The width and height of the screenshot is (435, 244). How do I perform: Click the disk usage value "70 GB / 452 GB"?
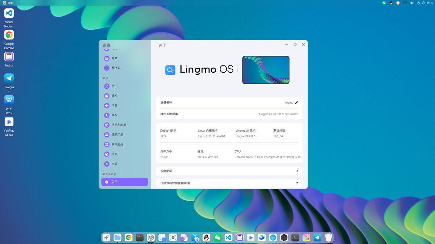click(208, 157)
